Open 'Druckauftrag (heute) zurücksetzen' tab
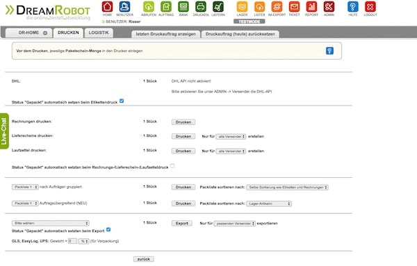417x266 pixels. [x=240, y=34]
